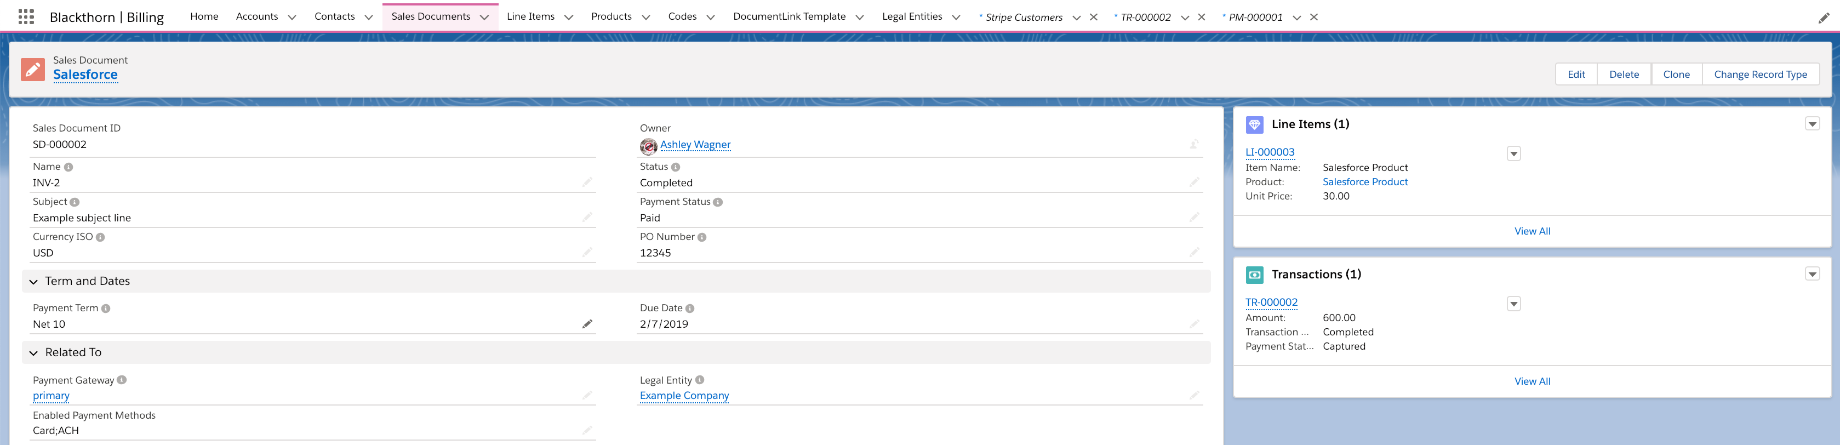
Task: Click View All under Line Items
Action: tap(1532, 231)
